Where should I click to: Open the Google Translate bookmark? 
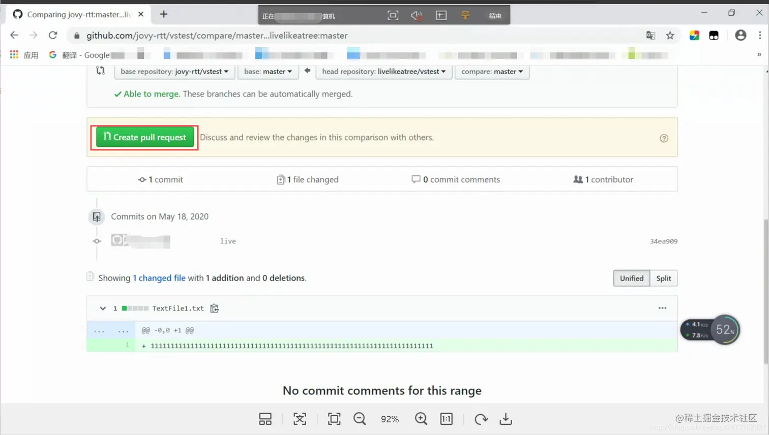[x=79, y=55]
